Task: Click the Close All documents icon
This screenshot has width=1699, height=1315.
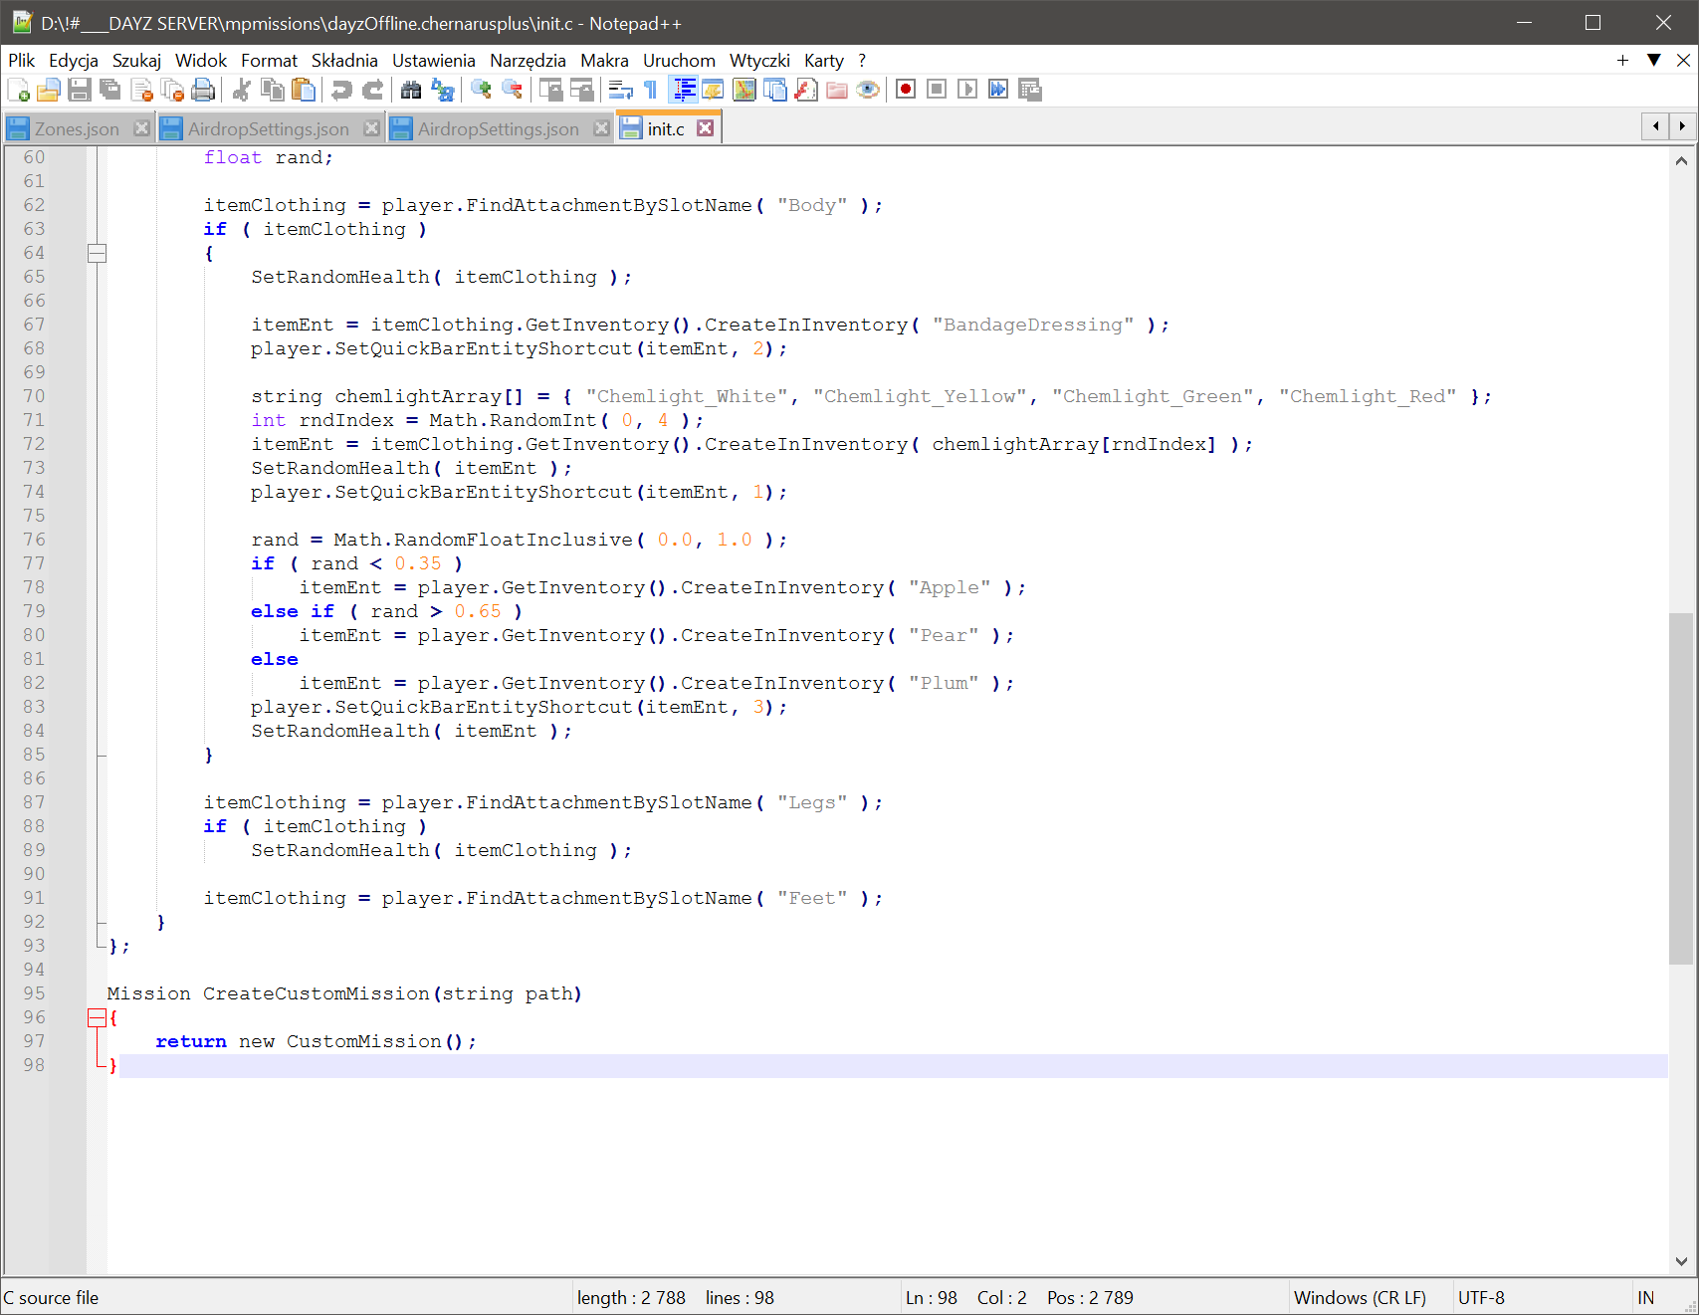Action: (x=172, y=90)
